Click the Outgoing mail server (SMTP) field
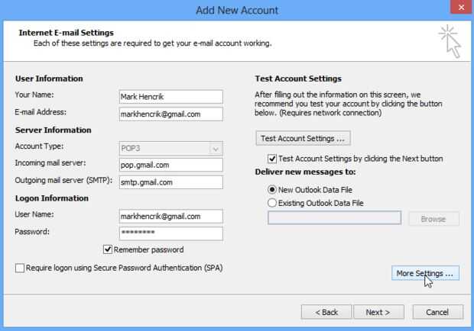The image size is (474, 331). pos(170,182)
